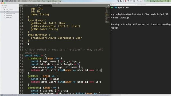171x96 pixels.
Task: Click the 'localhost:4000/g' text in terminal
Action: tap(161, 24)
